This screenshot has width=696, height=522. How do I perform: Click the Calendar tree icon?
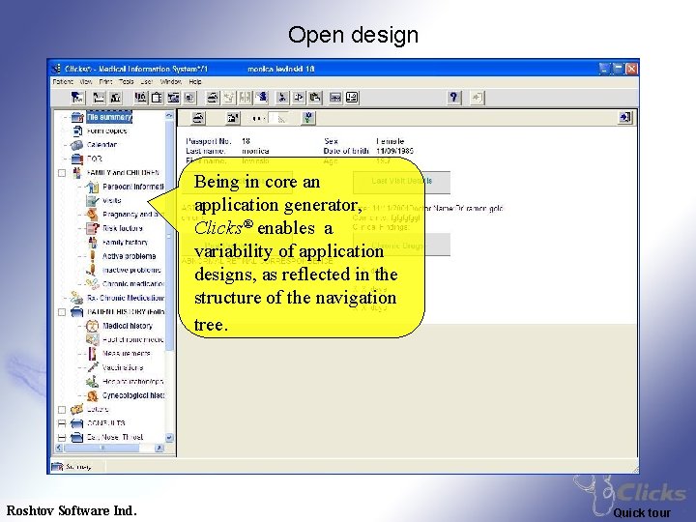pos(76,145)
